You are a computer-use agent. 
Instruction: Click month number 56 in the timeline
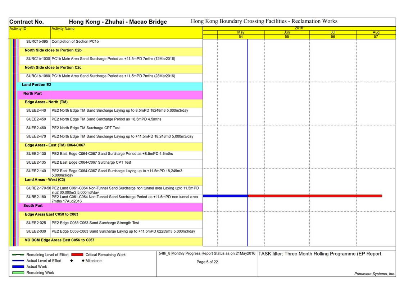[x=333, y=37]
